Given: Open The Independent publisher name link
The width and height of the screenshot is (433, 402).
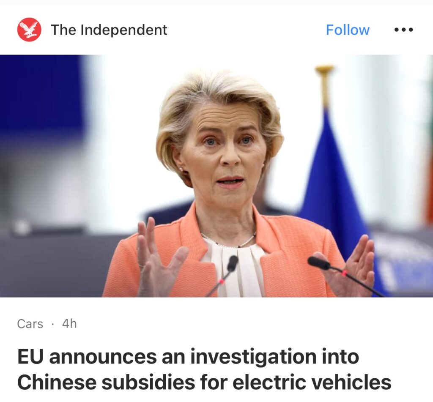Looking at the screenshot, I should pos(109,30).
